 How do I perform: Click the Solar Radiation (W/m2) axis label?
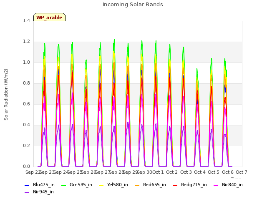(x=6, y=95)
